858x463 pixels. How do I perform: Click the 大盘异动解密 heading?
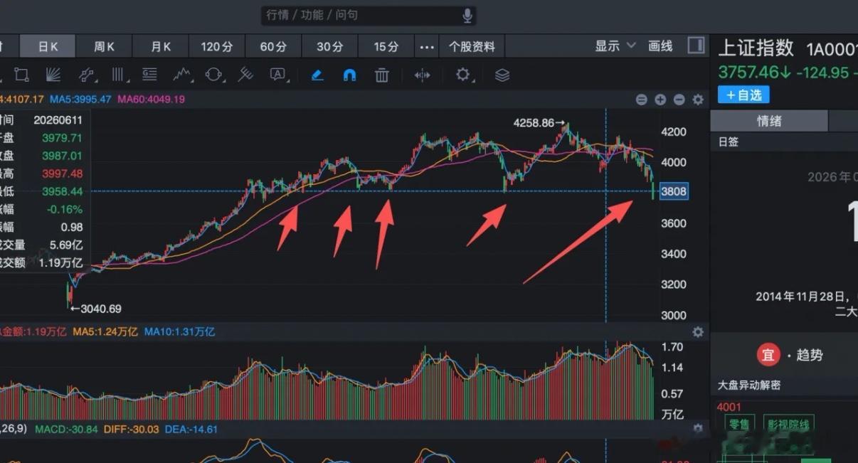(x=749, y=385)
